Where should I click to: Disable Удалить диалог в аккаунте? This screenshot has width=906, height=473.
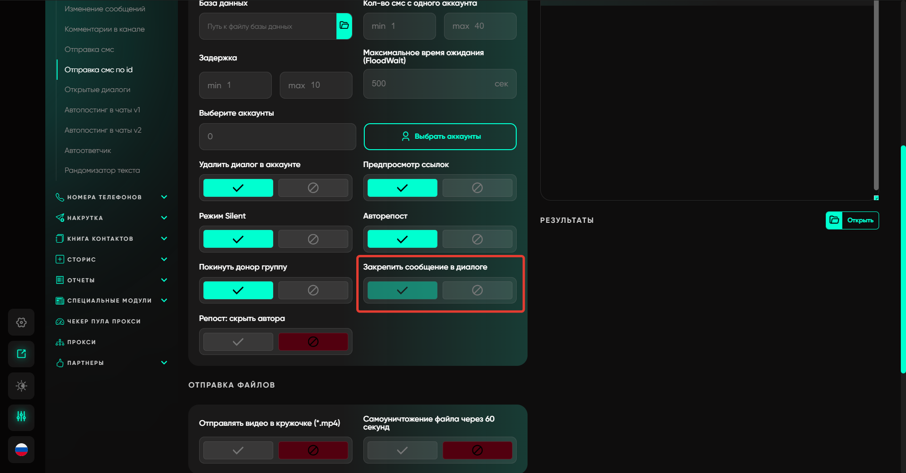click(313, 188)
